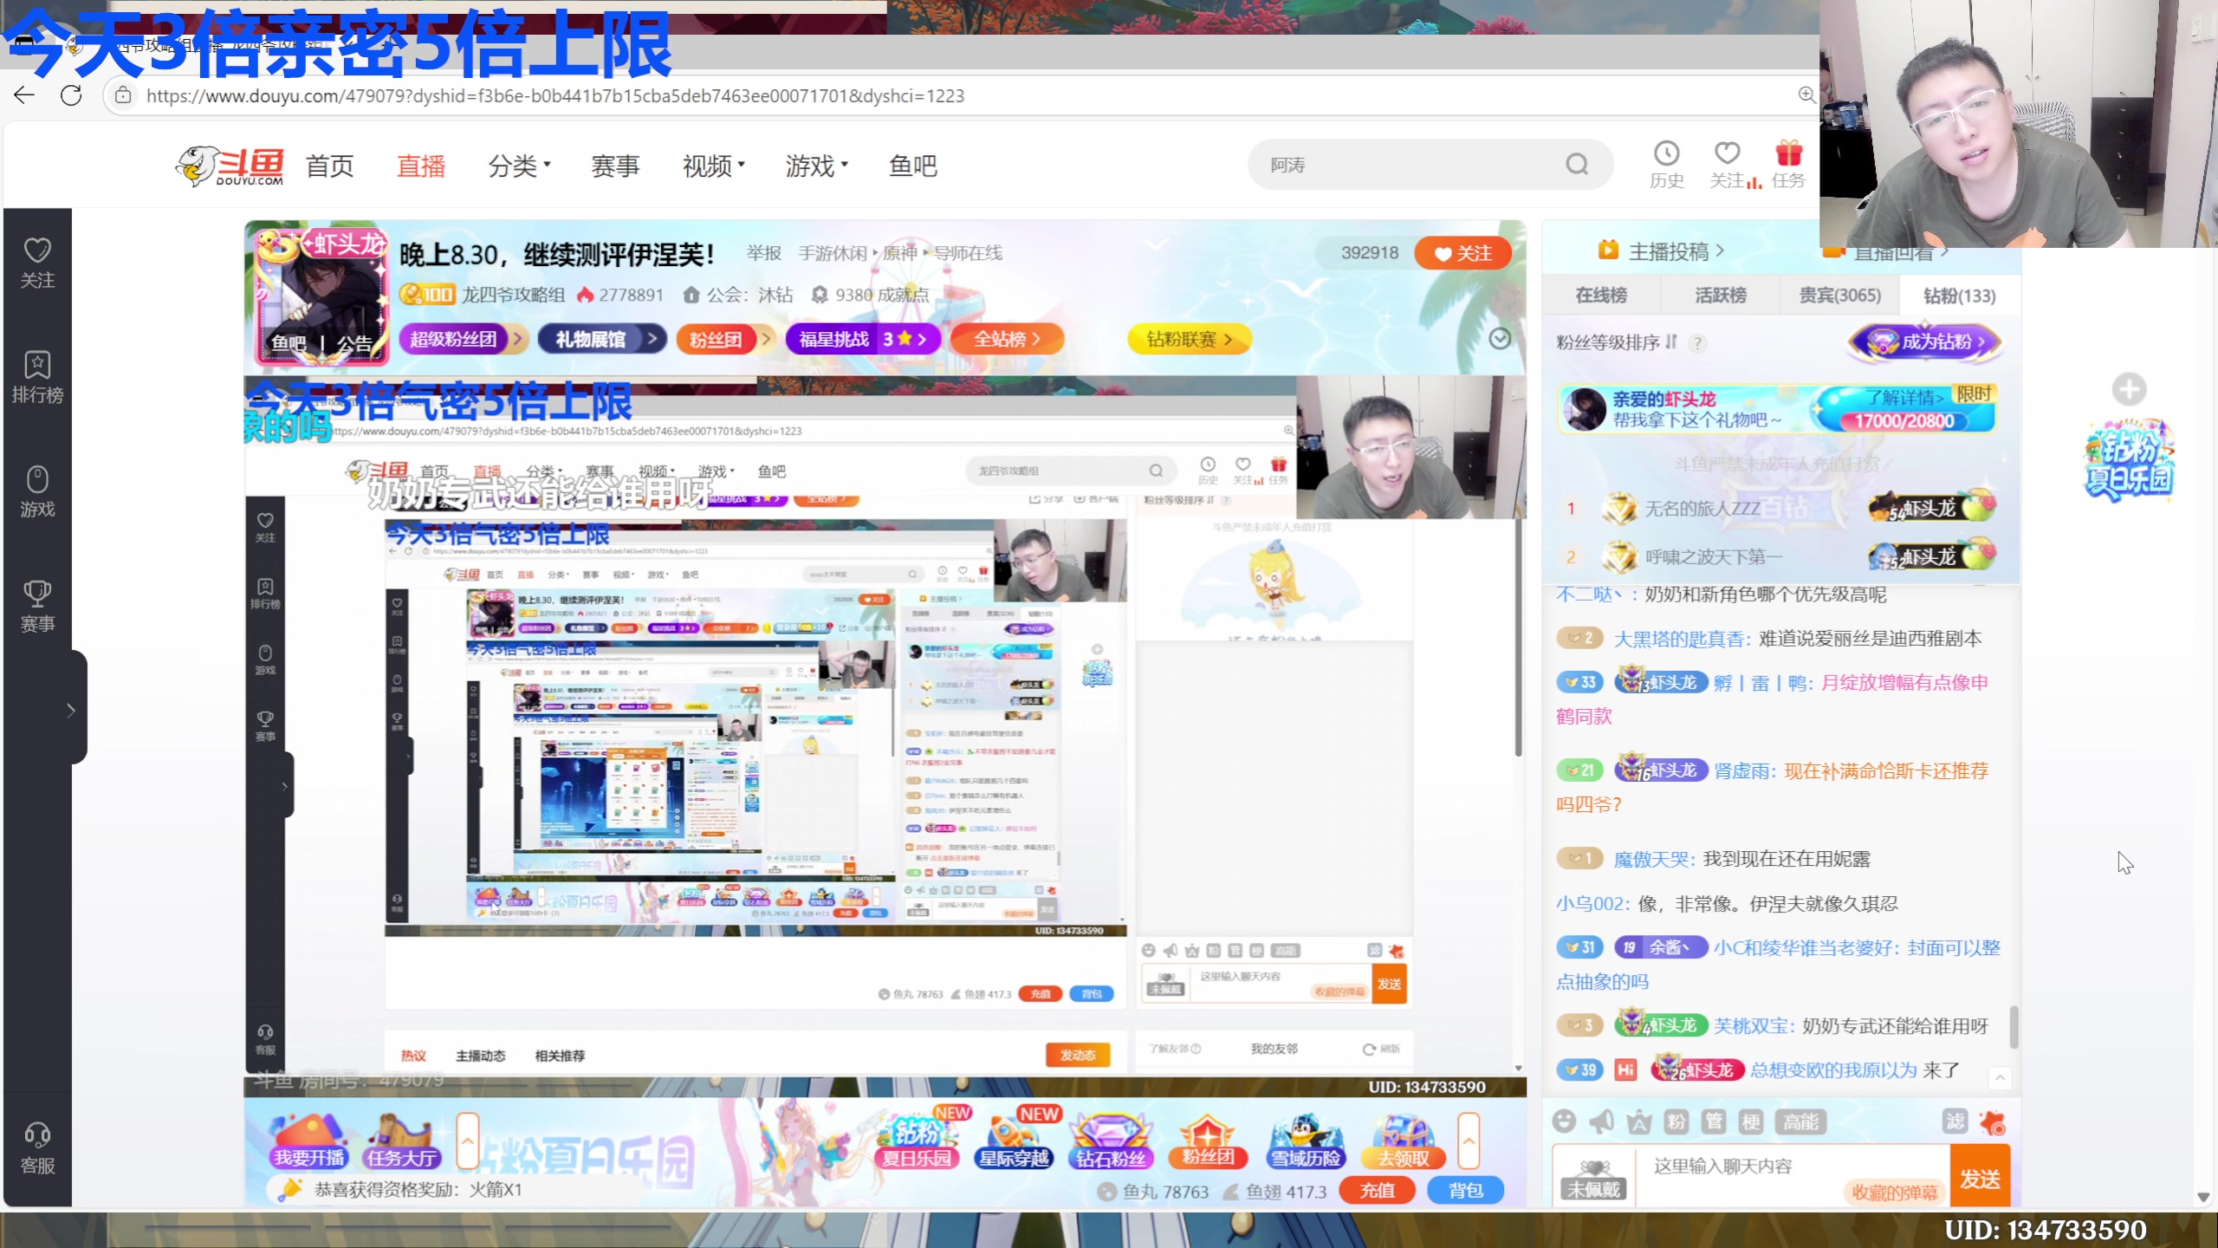Expand the 分类 dropdown menu
Viewport: 2218px width, 1248px height.
519,166
